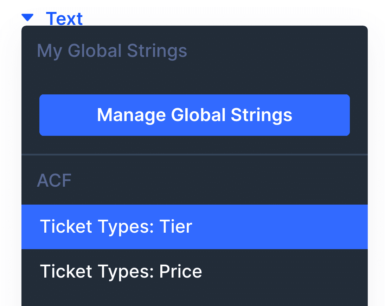Click the divider line above ACF group
The width and height of the screenshot is (385, 306).
click(x=194, y=155)
